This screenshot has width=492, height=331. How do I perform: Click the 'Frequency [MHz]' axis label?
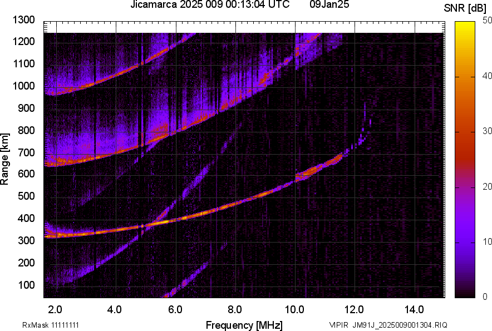pyautogui.click(x=244, y=325)
